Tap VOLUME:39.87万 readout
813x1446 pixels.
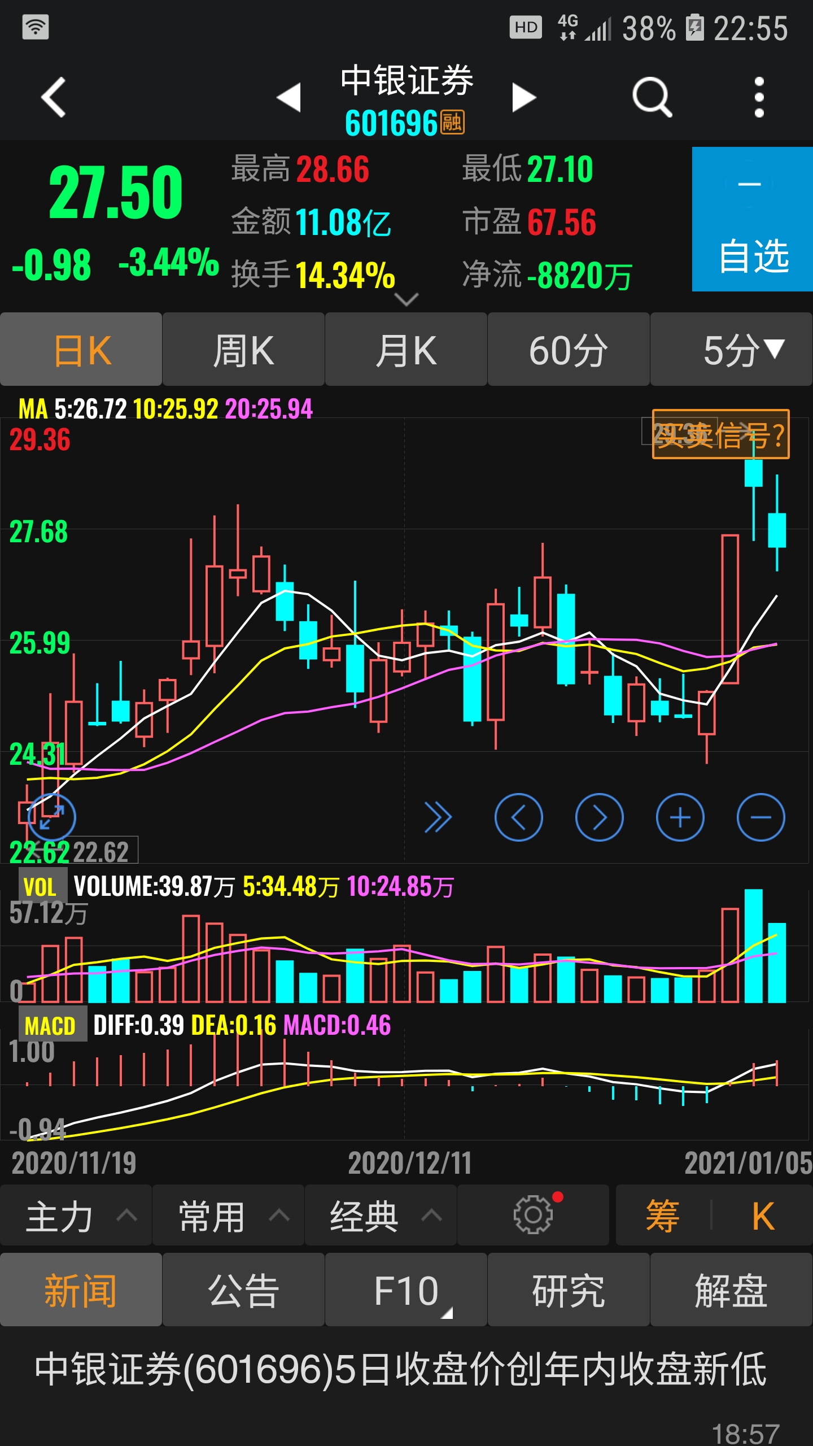pos(154,886)
